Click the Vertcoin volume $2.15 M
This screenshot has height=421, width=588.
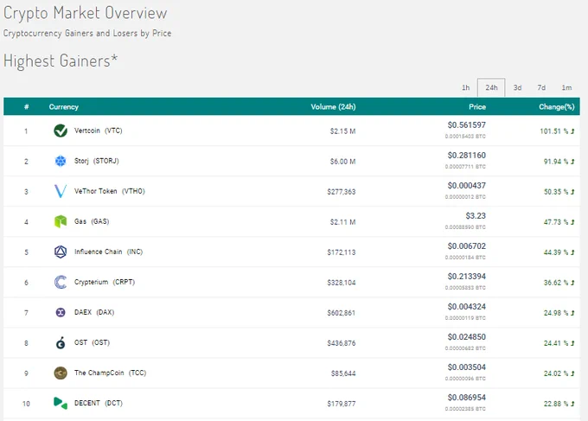(x=342, y=131)
